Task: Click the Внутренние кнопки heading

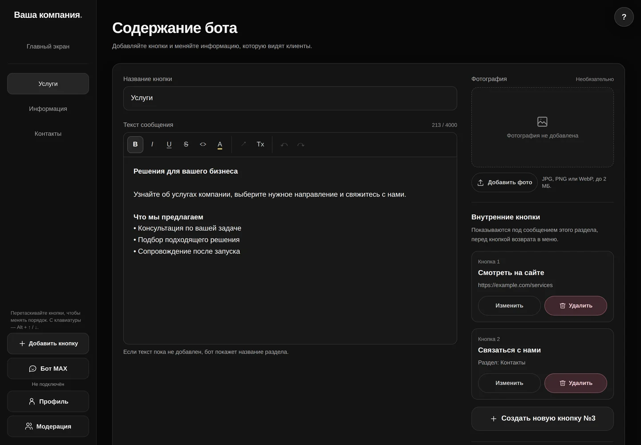Action: click(x=506, y=217)
